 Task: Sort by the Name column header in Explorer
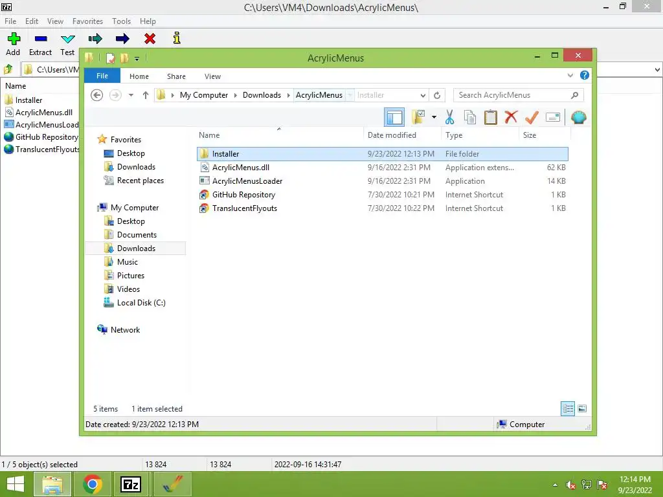[x=280, y=135]
